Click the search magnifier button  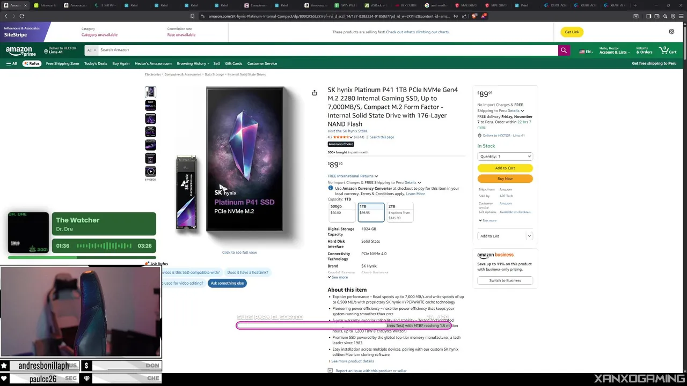[x=564, y=50]
